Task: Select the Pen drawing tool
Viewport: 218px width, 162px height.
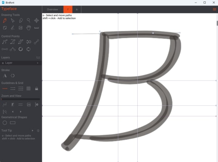Action: tap(5, 20)
